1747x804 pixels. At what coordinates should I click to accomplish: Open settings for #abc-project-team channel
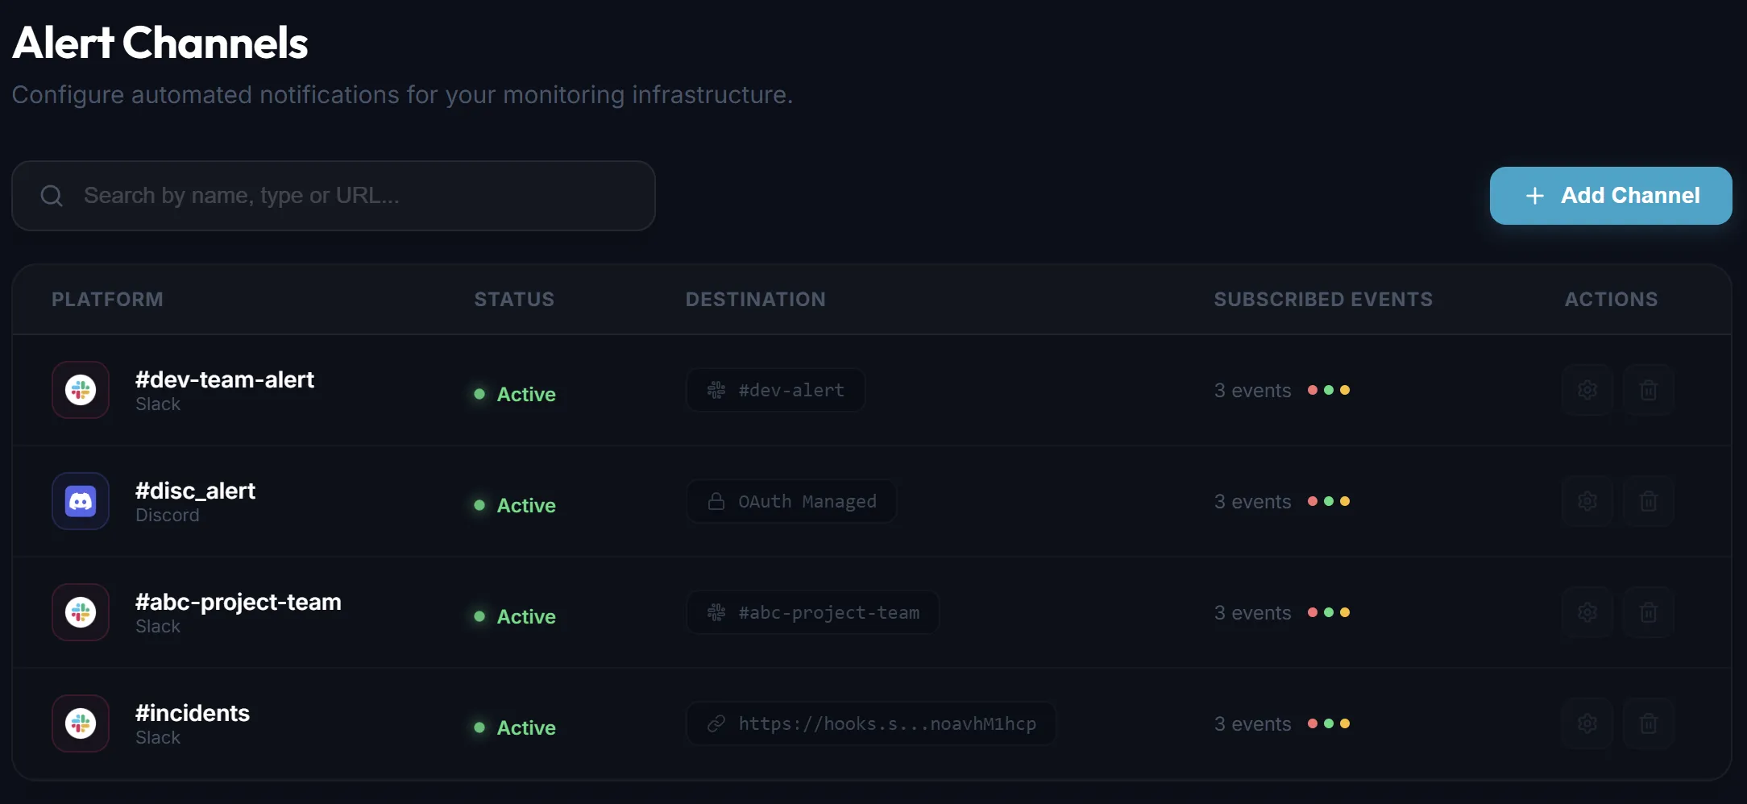1587,612
